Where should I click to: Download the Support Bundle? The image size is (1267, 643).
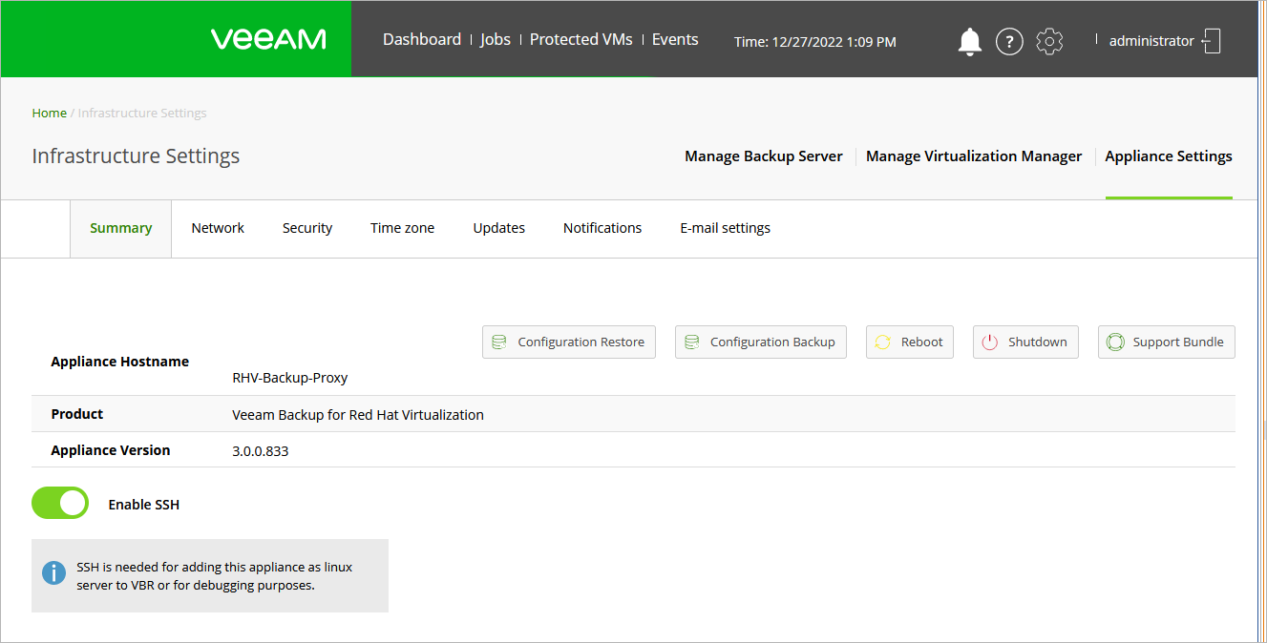pos(1166,342)
